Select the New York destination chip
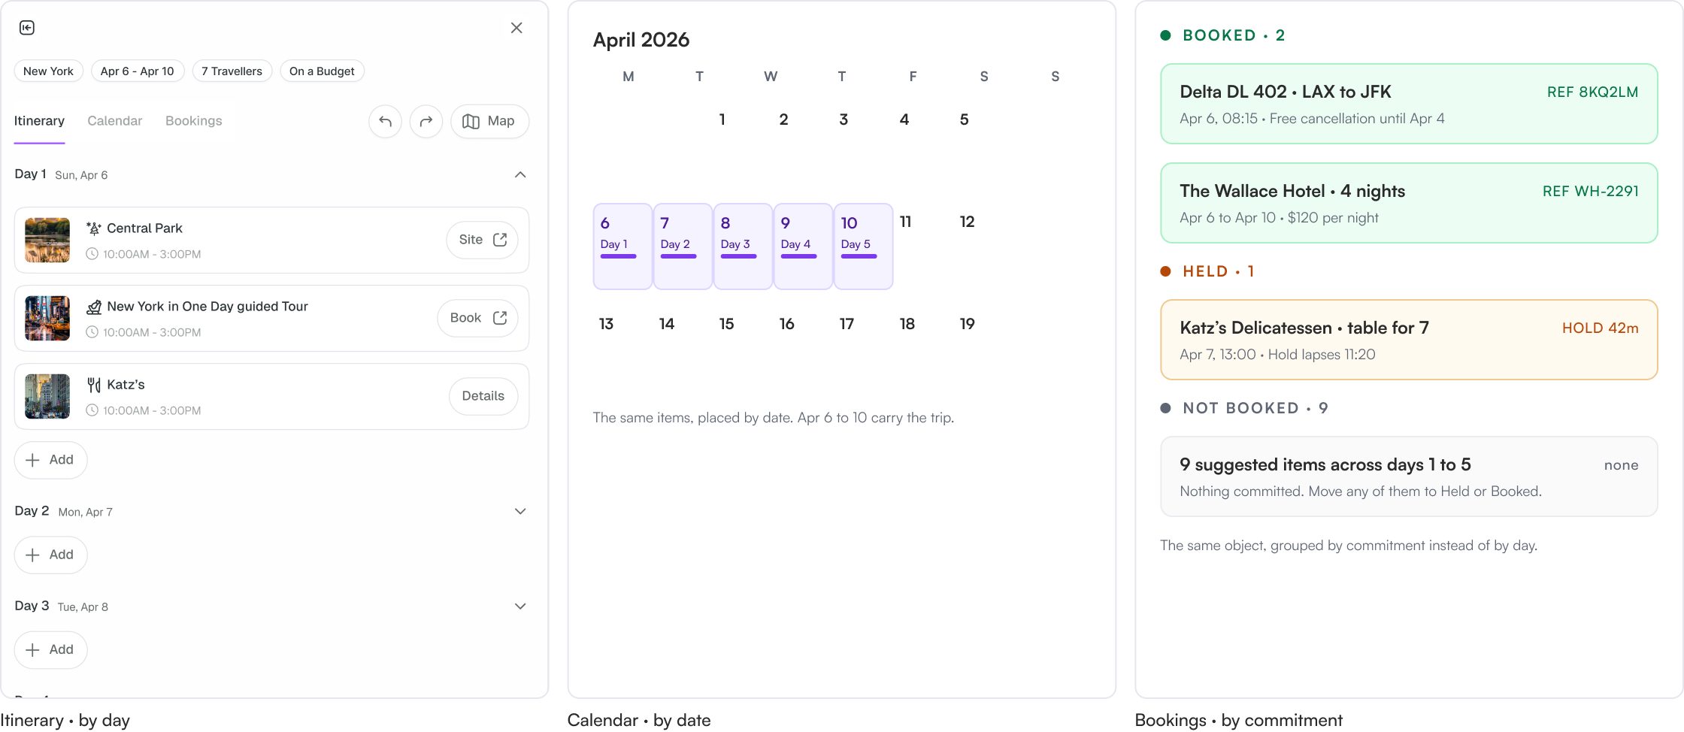1684x732 pixels. (48, 71)
